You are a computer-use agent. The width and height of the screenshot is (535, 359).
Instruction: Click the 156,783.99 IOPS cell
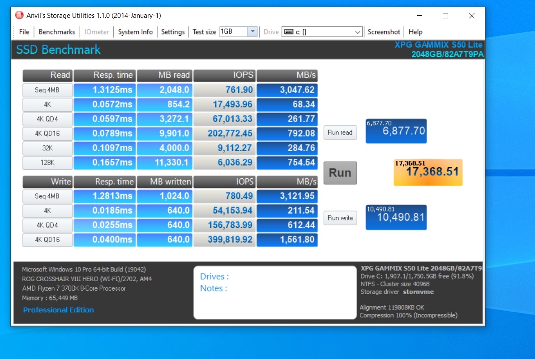click(224, 225)
